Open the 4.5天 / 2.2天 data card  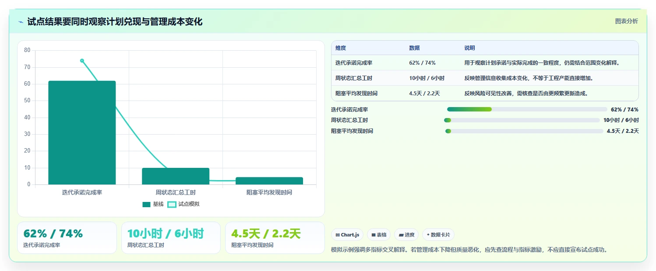[x=275, y=238]
